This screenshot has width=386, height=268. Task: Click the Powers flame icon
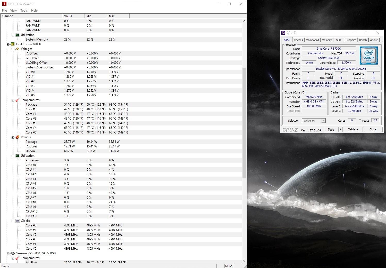[x=18, y=137]
